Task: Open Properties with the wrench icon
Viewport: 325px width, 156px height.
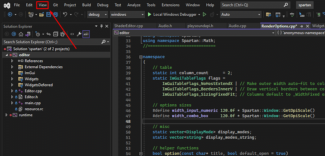Action: (79, 34)
